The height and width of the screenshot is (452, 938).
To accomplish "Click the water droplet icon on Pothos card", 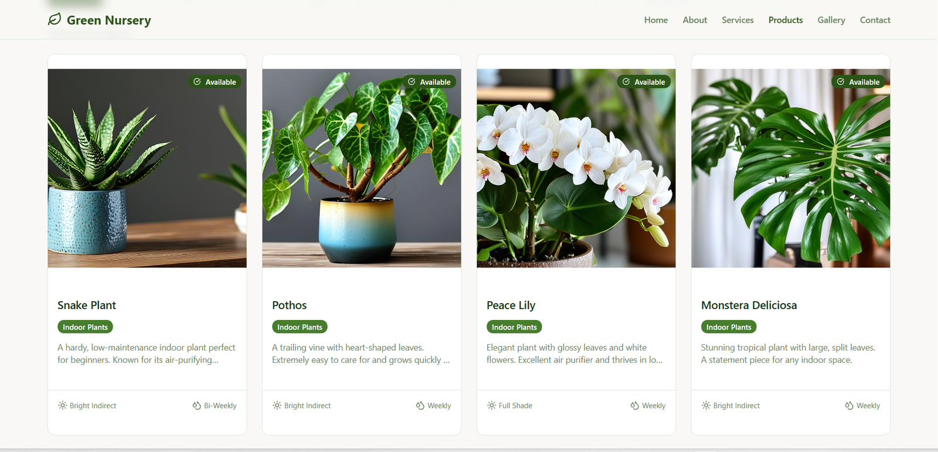I will (x=420, y=405).
